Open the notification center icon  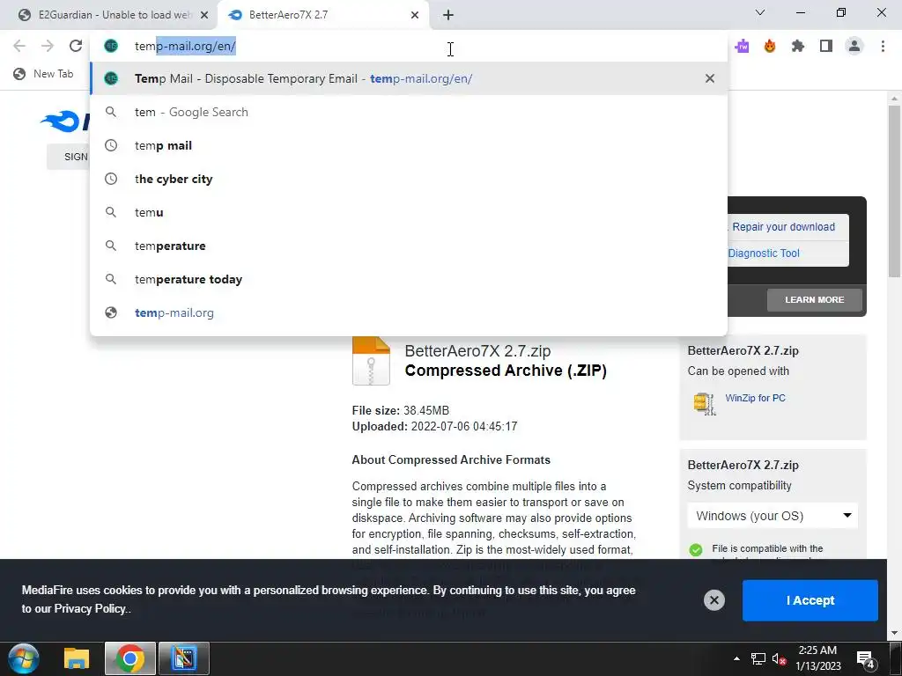[866, 660]
